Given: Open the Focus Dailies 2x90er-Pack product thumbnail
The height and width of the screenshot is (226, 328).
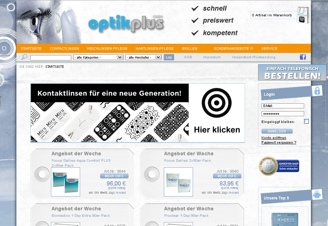Looking at the screenshot, I should (178, 182).
